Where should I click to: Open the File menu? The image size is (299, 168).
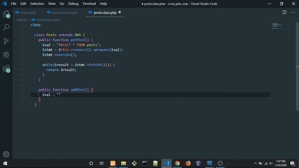pyautogui.click(x=14, y=4)
